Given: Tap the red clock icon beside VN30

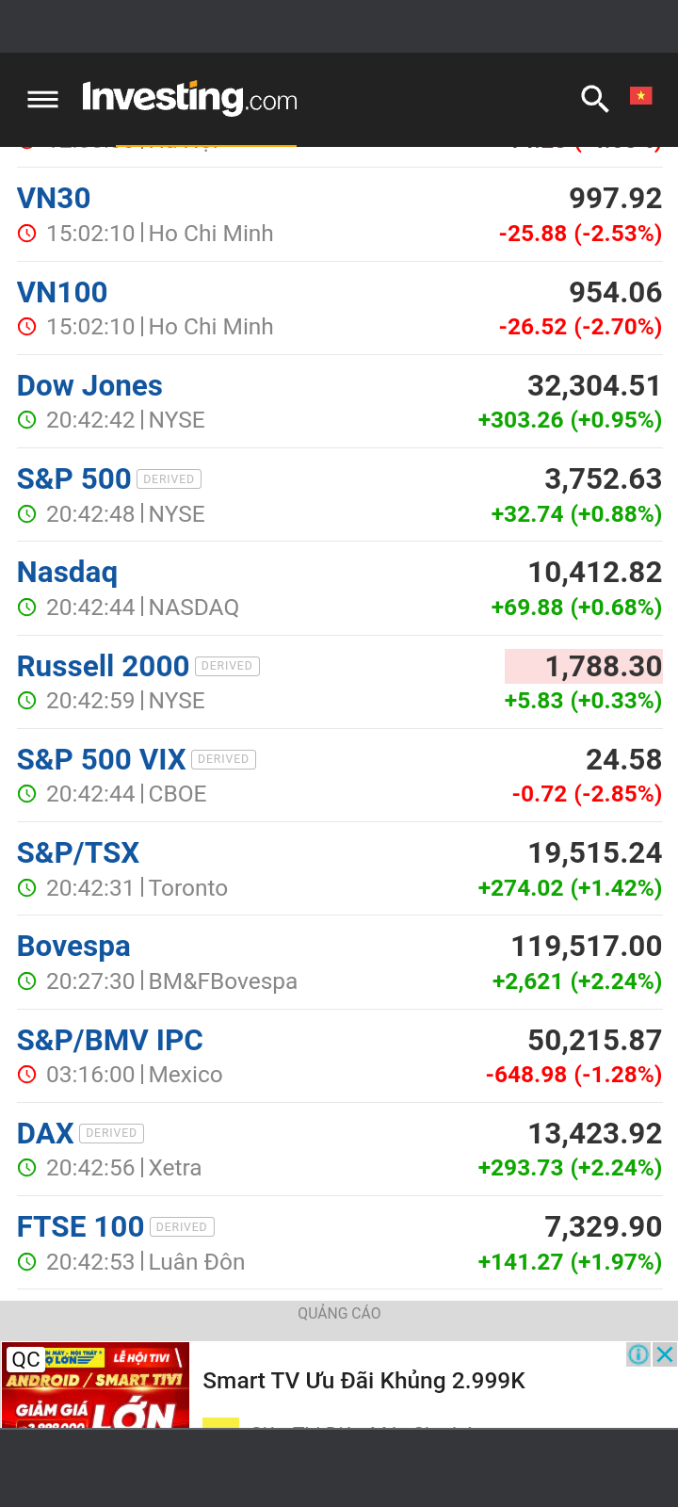Looking at the screenshot, I should click(x=27, y=233).
